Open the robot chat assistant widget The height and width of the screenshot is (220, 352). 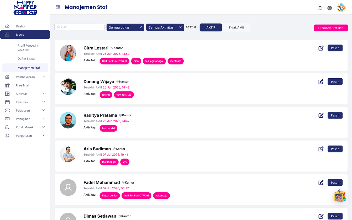click(340, 195)
